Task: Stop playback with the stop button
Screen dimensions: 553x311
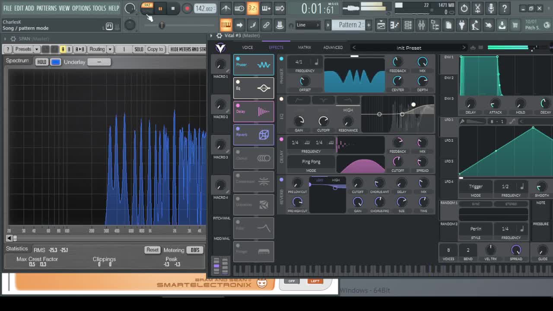Action: click(x=173, y=8)
